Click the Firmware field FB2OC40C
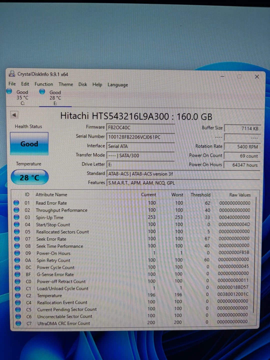The width and height of the screenshot is (270, 360). pos(140,127)
